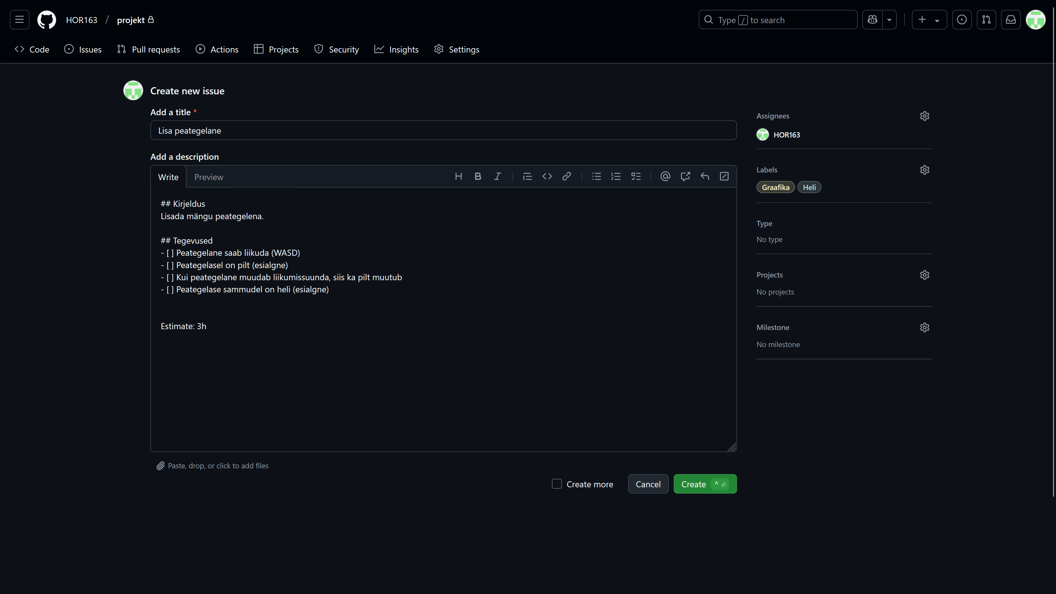Click the 'No milestone' text

pos(778,344)
